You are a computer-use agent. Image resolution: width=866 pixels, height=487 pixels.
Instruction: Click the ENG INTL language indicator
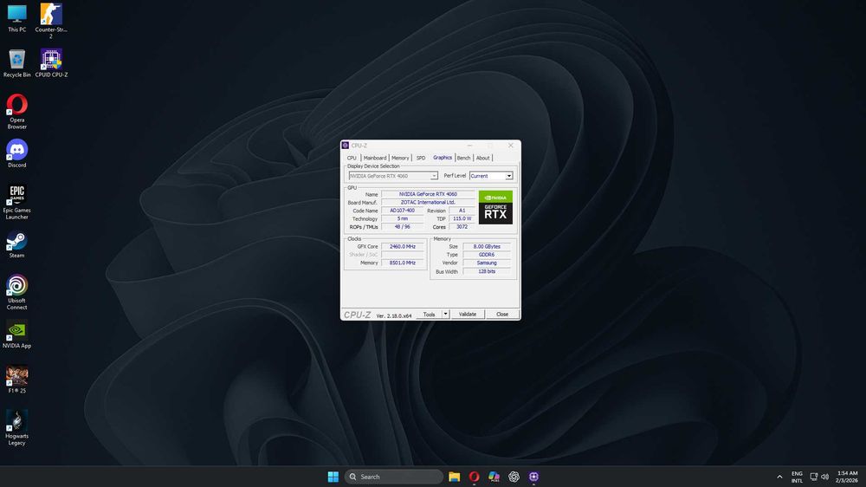pyautogui.click(x=797, y=477)
